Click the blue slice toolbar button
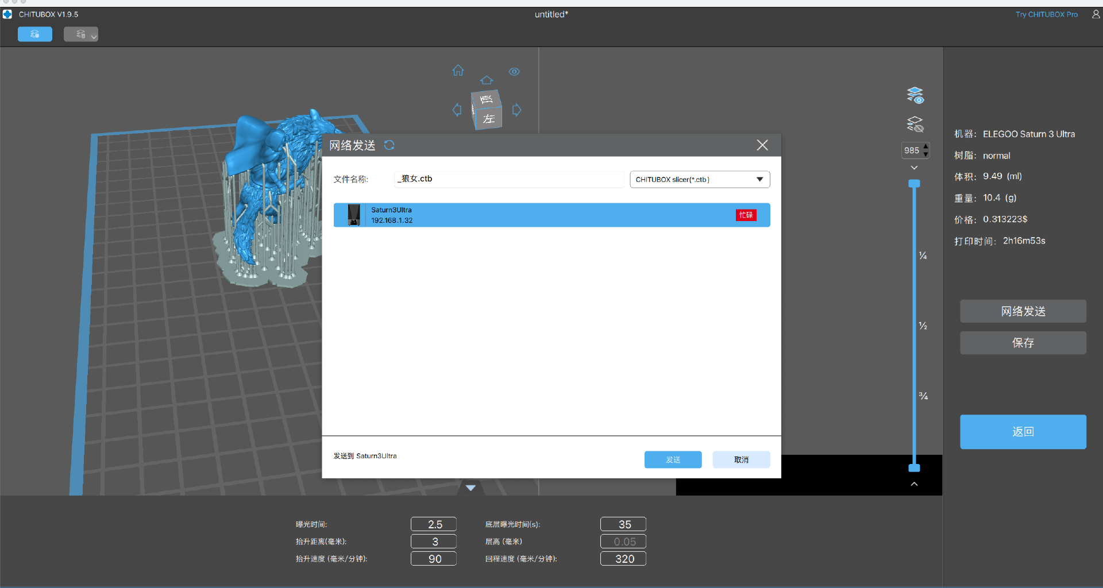Image resolution: width=1103 pixels, height=588 pixels. 35,34
